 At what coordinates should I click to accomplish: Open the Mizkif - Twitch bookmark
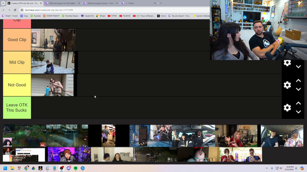10,16
